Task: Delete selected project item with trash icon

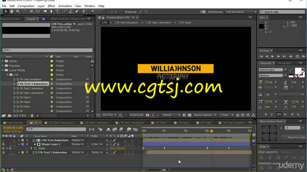Action: click(32, 115)
